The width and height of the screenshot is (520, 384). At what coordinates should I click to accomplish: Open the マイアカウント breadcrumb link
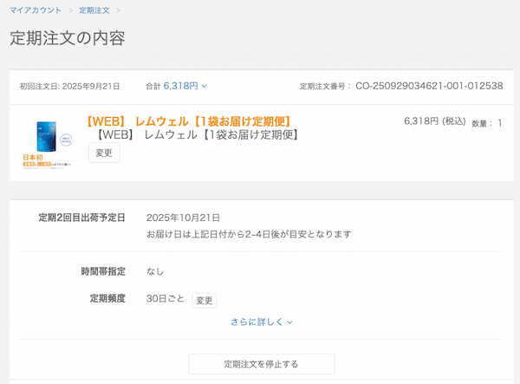click(x=36, y=10)
